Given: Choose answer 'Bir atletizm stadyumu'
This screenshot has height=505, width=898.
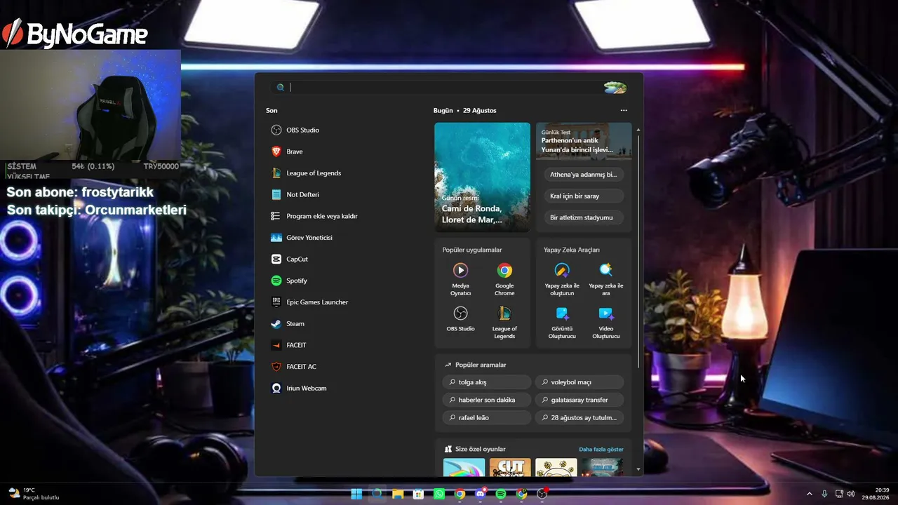Looking at the screenshot, I should click(584, 217).
